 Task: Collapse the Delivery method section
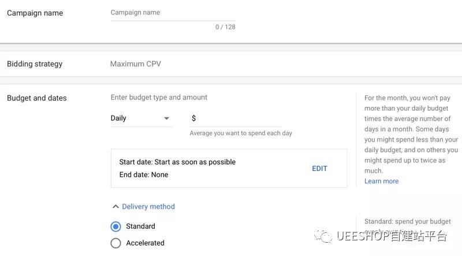[x=148, y=206]
